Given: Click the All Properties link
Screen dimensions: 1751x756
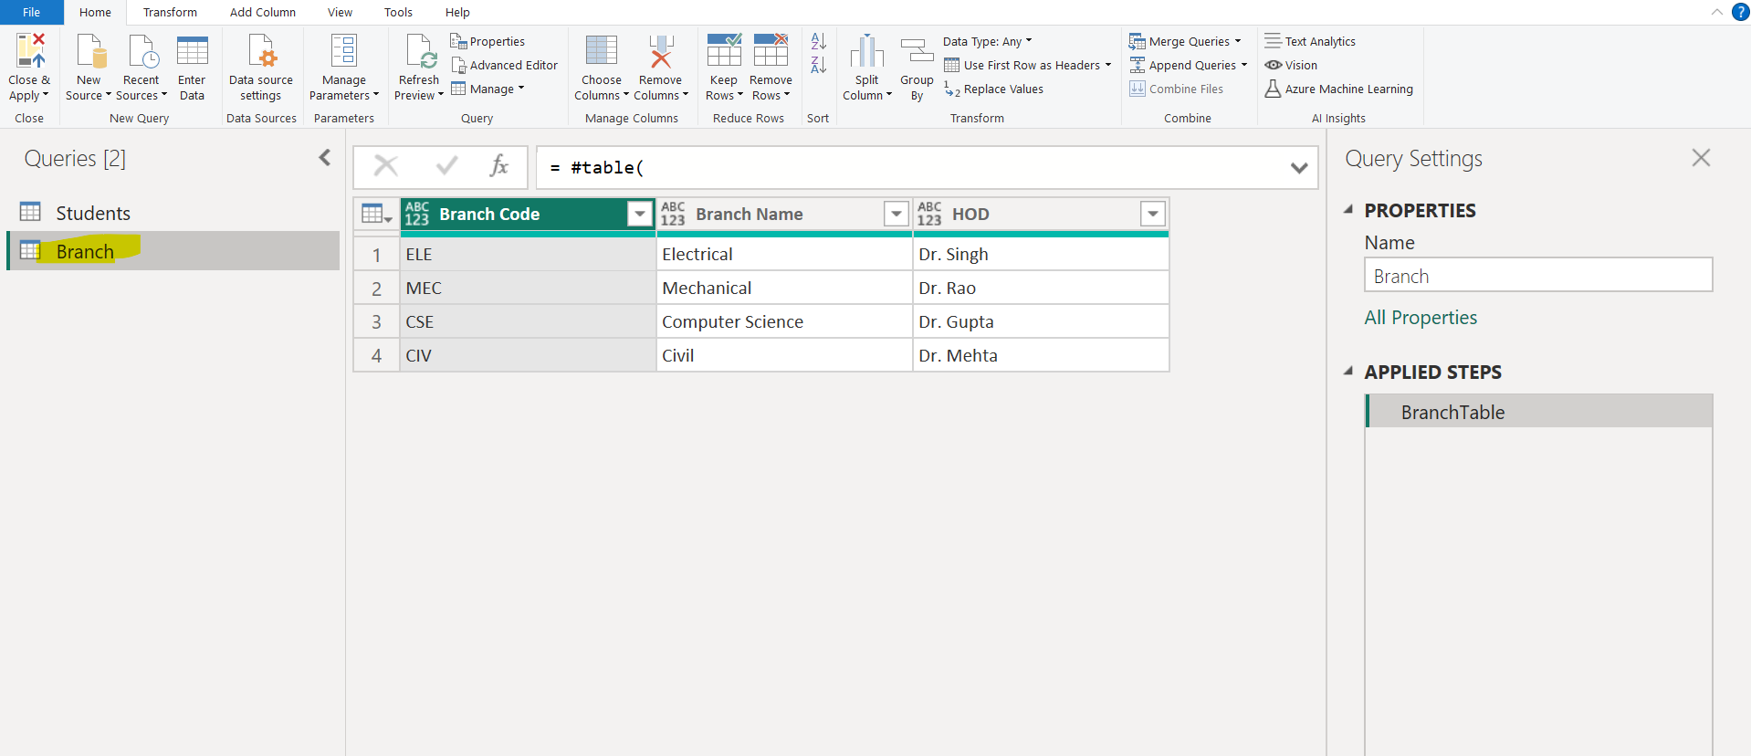Looking at the screenshot, I should 1420,318.
